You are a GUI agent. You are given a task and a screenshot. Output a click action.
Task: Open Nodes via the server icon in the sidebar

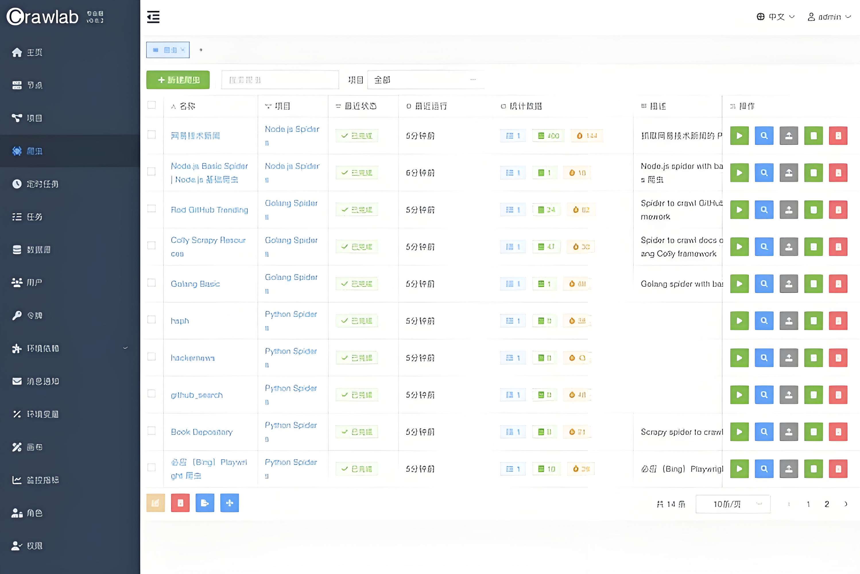coord(17,85)
